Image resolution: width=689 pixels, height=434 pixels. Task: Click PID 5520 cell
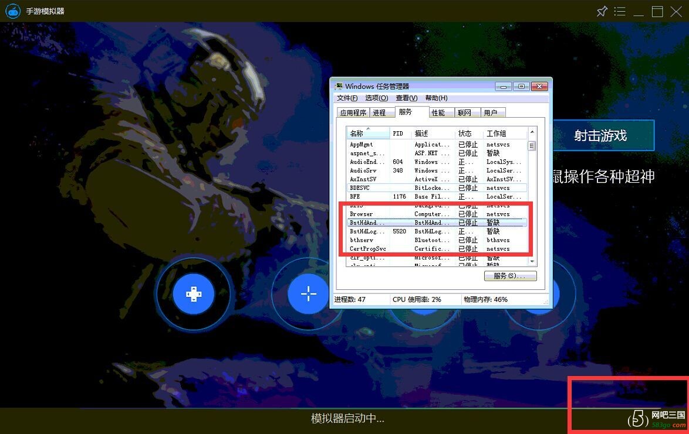point(400,231)
